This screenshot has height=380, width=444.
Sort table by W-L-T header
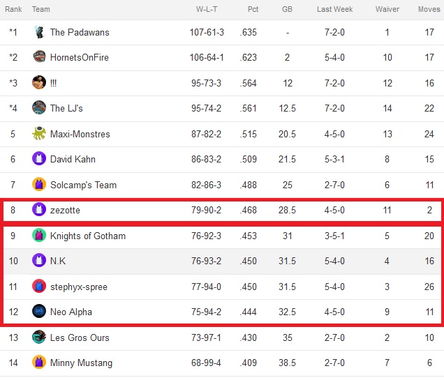click(x=207, y=9)
